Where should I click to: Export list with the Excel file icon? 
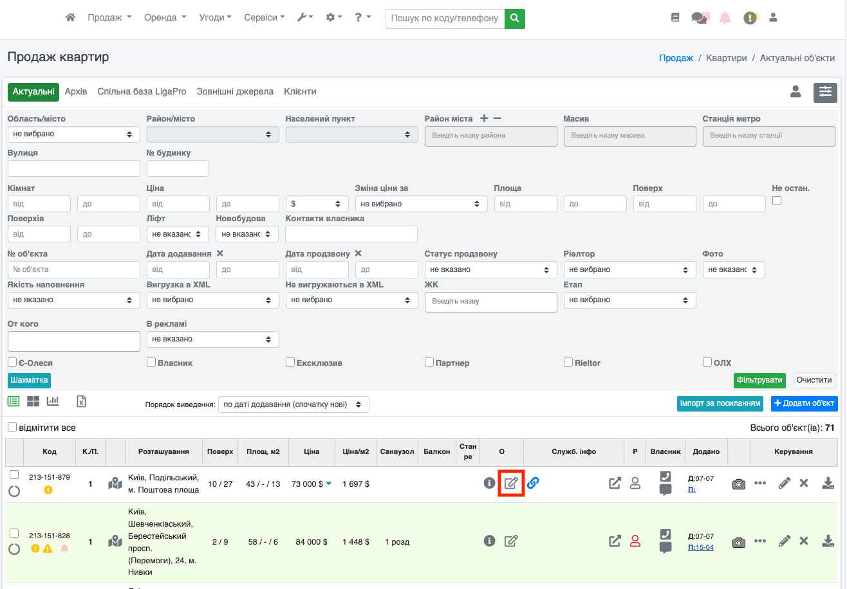point(82,401)
